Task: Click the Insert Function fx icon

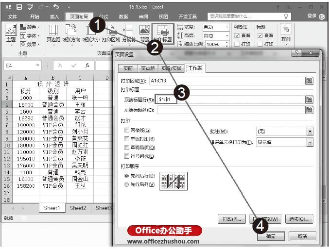Action: point(87,66)
